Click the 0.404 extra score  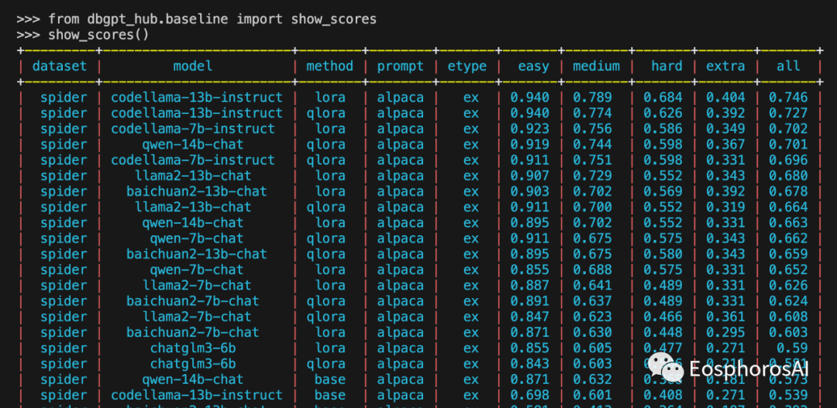pos(725,98)
